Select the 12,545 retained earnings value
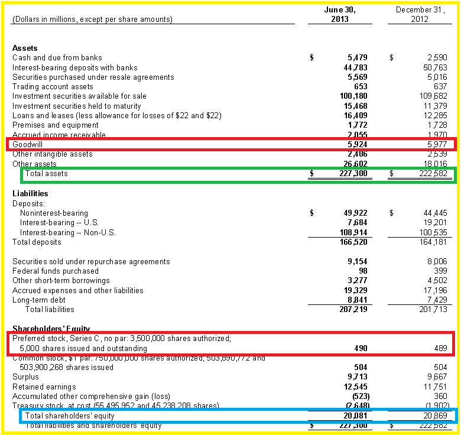Viewport: 461px width, 435px height. [x=356, y=387]
